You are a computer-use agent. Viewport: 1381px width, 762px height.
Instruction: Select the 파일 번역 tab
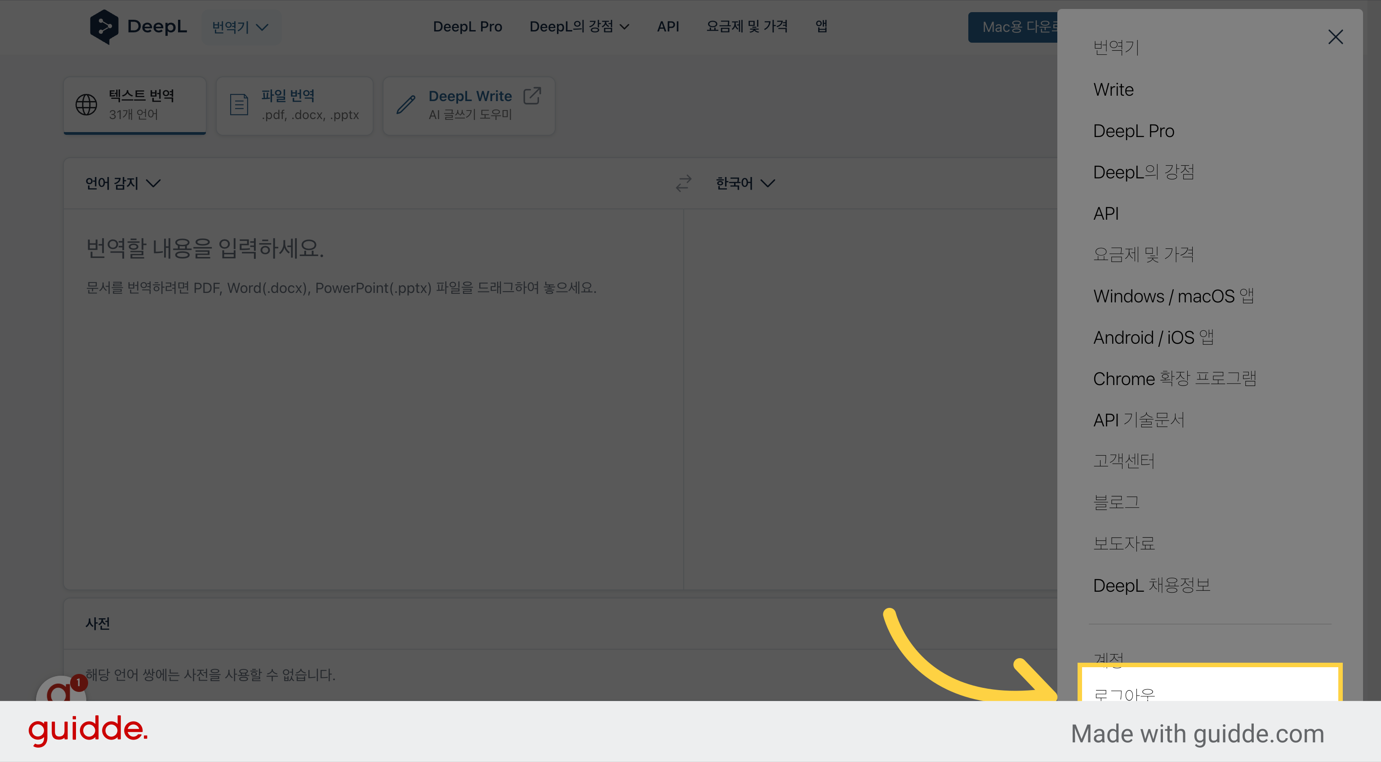coord(294,105)
